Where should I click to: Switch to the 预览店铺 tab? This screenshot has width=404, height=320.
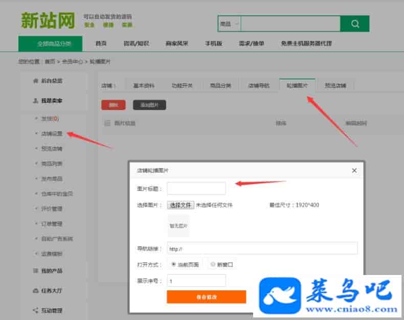pyautogui.click(x=335, y=85)
